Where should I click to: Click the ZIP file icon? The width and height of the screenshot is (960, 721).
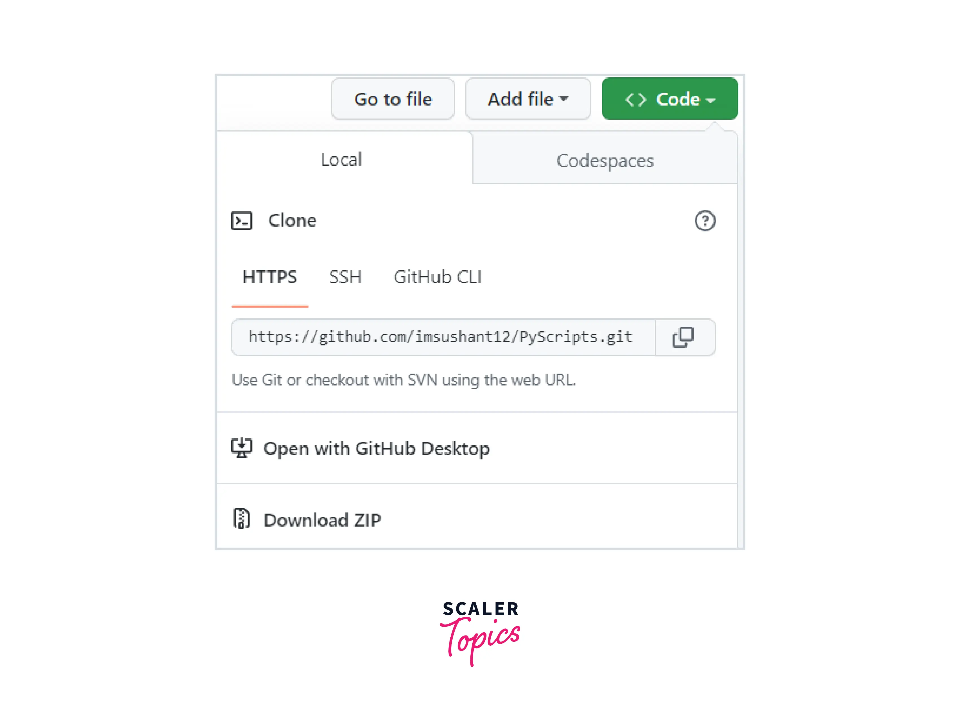point(242,519)
